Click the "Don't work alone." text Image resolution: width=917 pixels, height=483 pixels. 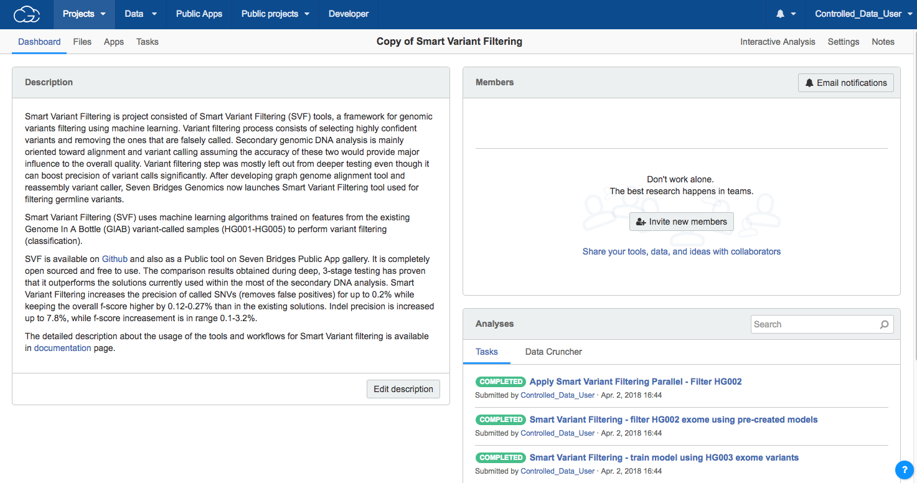680,179
